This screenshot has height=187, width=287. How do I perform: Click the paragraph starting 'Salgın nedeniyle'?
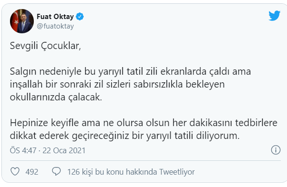click(x=130, y=84)
